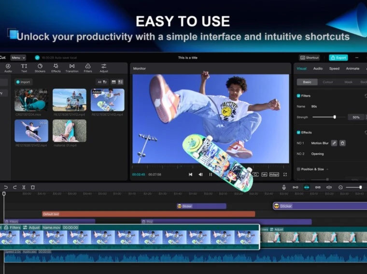This screenshot has width=367, height=274.
Task: Click the 90s filter name value
Action: point(314,106)
